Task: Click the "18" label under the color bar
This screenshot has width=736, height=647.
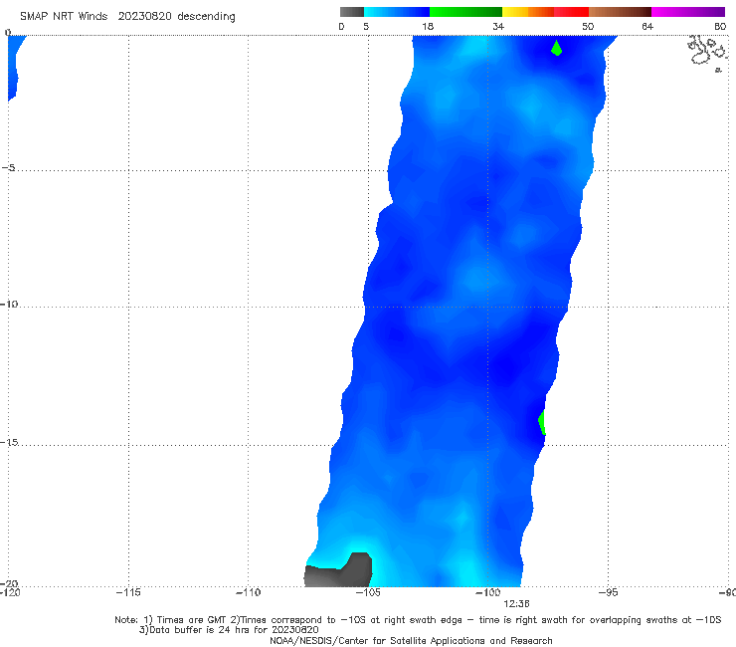Action: point(428,26)
